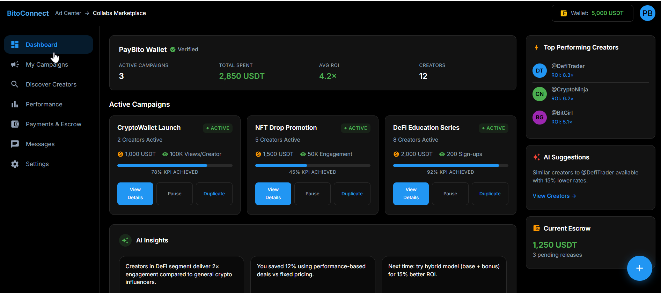Click the BitoConnect logo
Screen dimensions: 661x293
(28, 13)
